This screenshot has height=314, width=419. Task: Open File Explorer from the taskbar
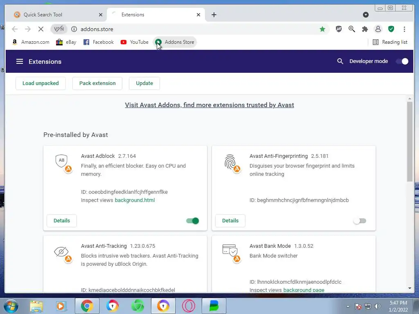tap(36, 306)
